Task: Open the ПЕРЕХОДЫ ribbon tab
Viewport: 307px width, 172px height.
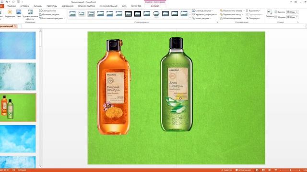Action: (x=52, y=6)
